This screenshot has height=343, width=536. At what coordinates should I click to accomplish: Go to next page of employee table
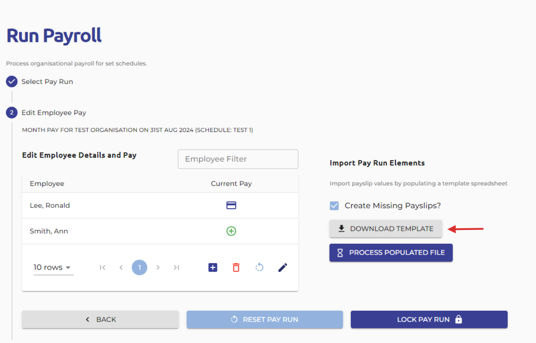(158, 268)
